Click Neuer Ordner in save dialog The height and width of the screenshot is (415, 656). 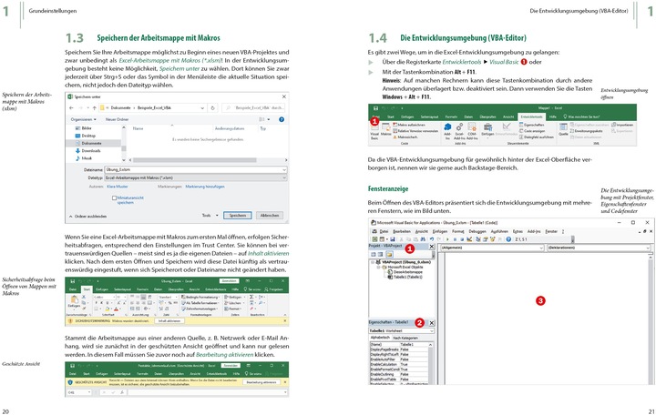click(117, 119)
